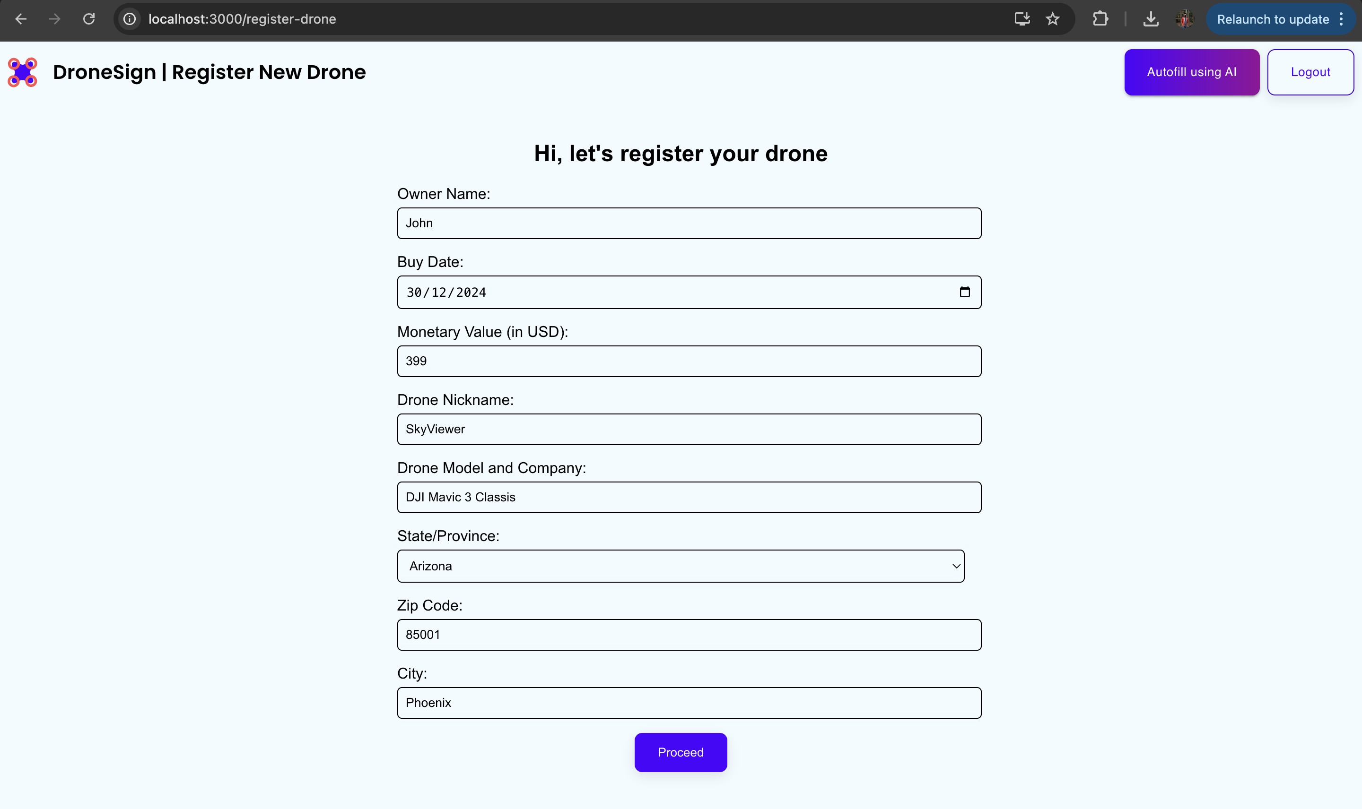Open the Chrome profile avatar
This screenshot has width=1362, height=809.
1184,19
